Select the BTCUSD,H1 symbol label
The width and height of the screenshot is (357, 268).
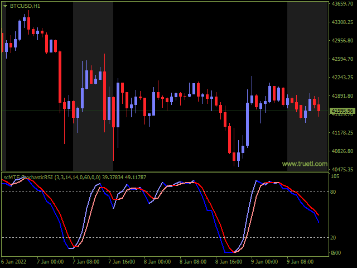25,6
